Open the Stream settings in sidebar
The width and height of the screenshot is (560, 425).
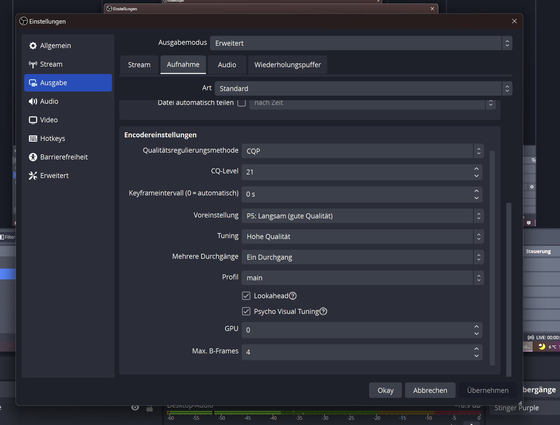click(68, 64)
